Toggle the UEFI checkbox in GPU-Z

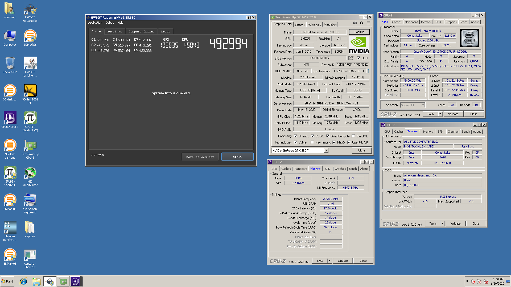click(x=358, y=58)
